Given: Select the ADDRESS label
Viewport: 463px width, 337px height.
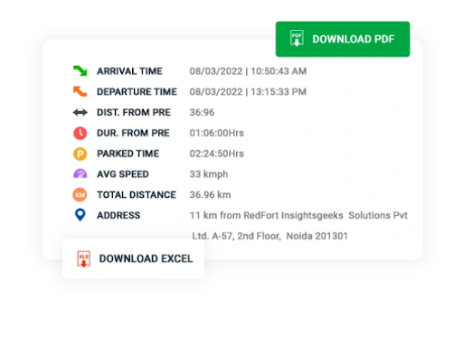Looking at the screenshot, I should pos(118,215).
